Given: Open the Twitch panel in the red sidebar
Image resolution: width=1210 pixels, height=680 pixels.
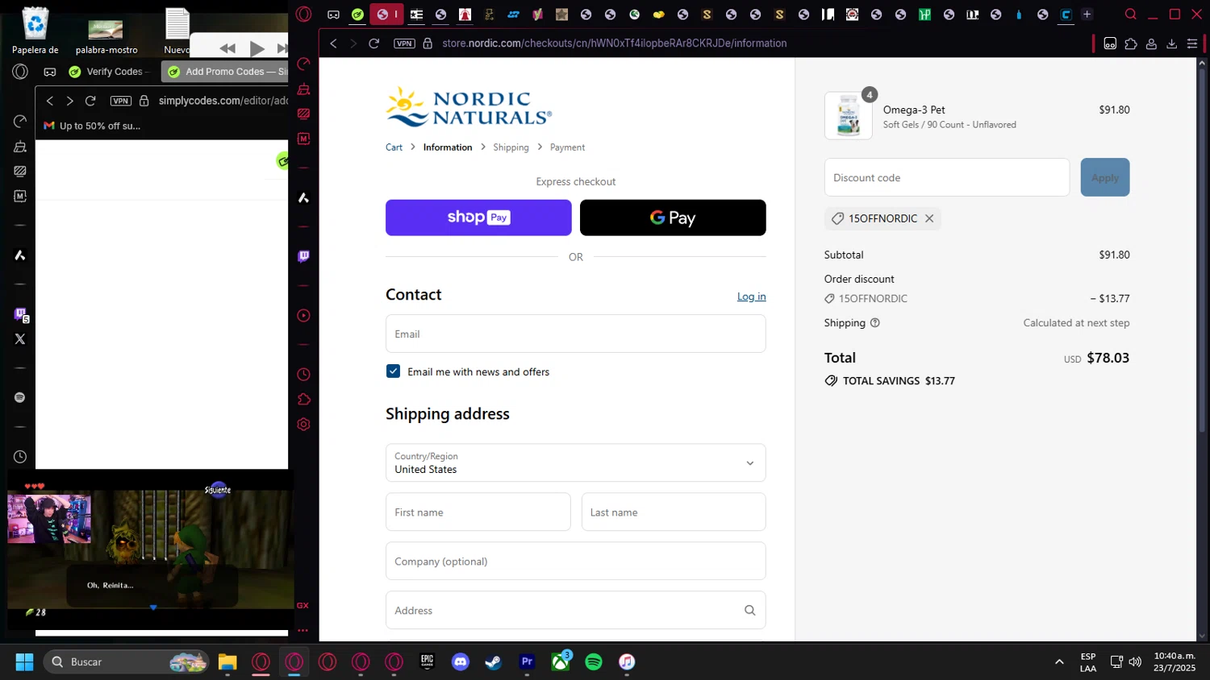Looking at the screenshot, I should point(303,256).
